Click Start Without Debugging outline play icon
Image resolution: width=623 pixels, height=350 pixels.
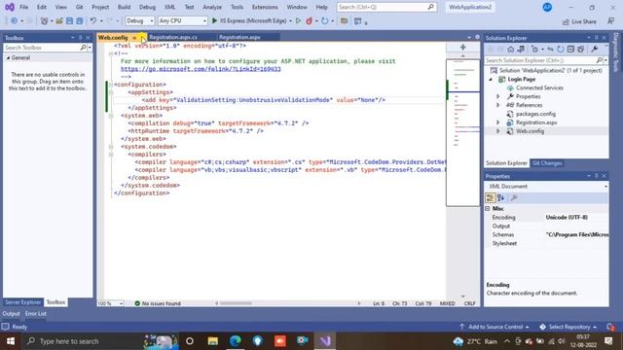point(298,20)
